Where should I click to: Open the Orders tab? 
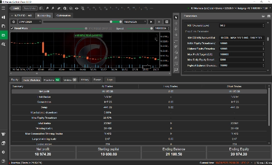click(70, 80)
